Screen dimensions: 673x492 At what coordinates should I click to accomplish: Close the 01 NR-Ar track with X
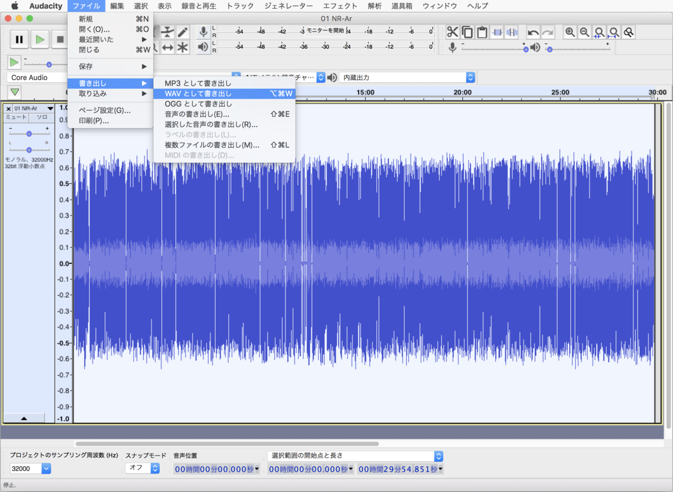point(8,108)
